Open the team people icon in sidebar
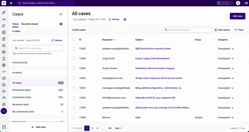249x132 pixels. point(4,45)
